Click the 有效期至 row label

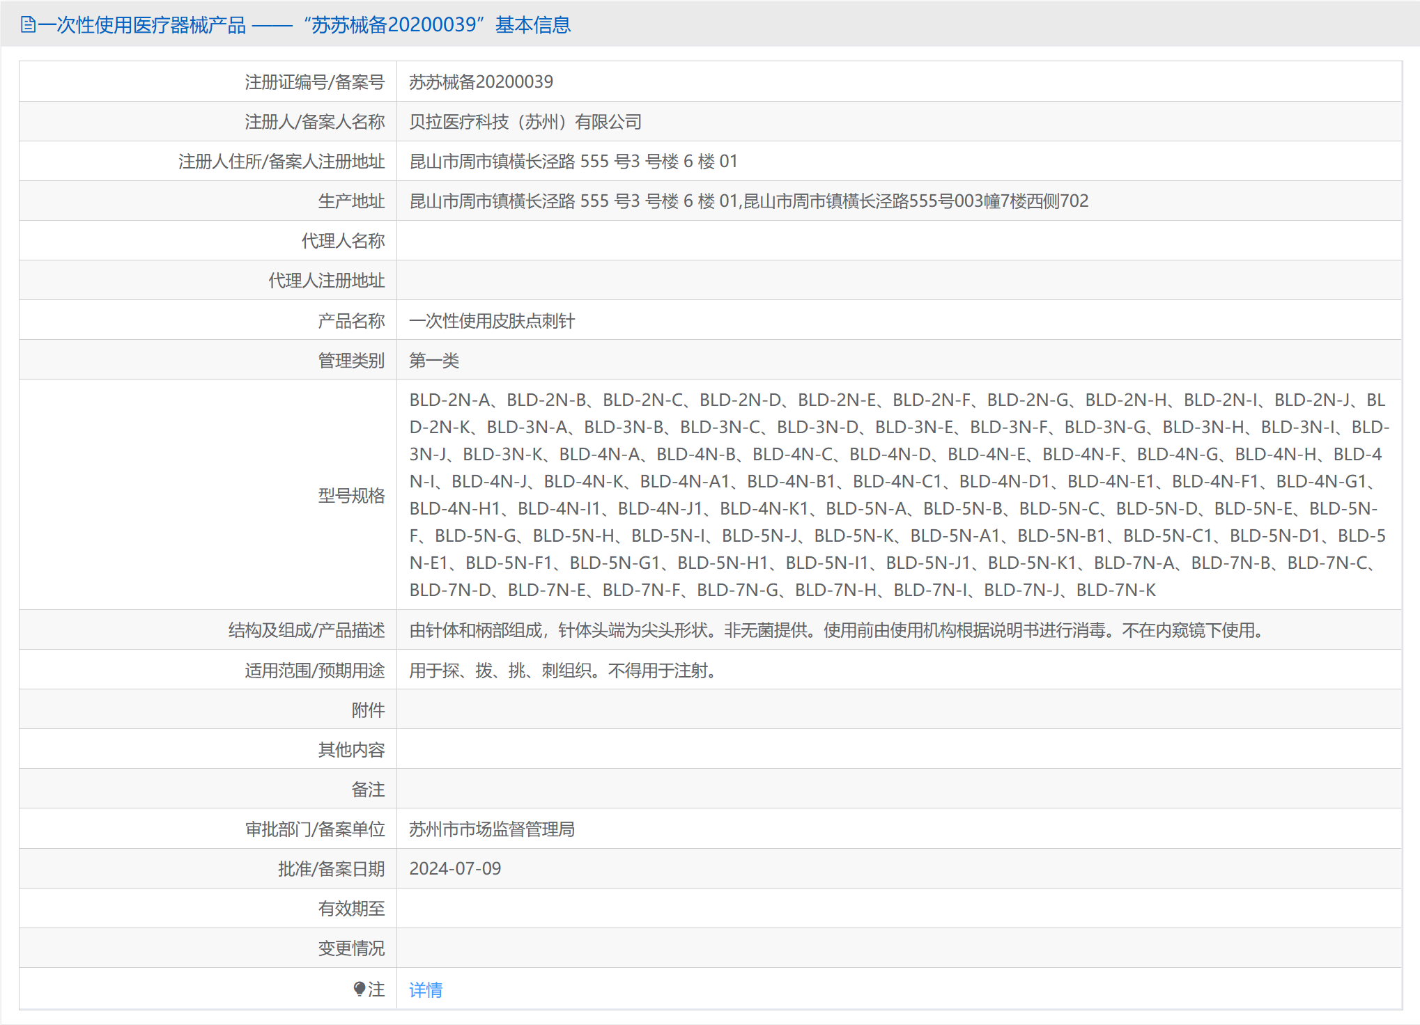(x=351, y=909)
